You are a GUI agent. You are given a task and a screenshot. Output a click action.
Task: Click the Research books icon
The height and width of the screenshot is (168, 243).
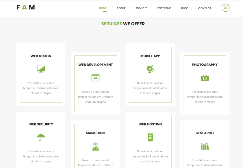pos(205,146)
